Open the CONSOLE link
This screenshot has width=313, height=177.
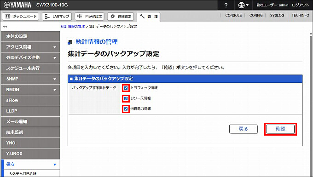(x=233, y=15)
